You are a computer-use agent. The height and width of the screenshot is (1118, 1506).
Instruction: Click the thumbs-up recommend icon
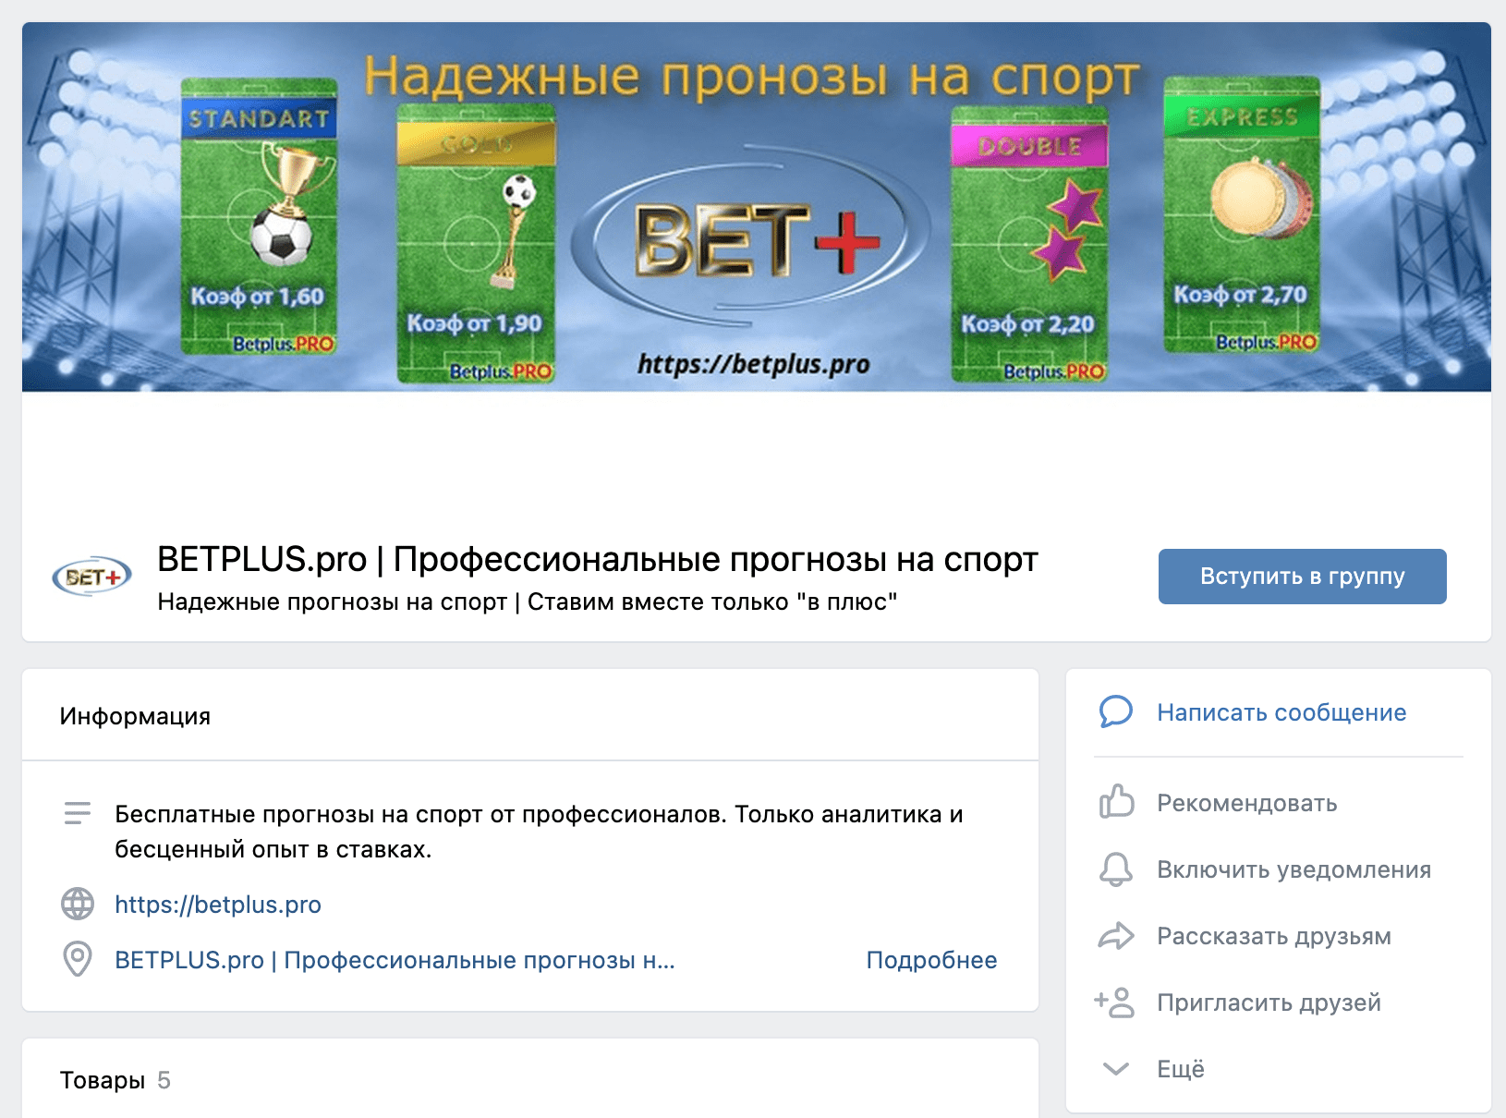(1116, 802)
